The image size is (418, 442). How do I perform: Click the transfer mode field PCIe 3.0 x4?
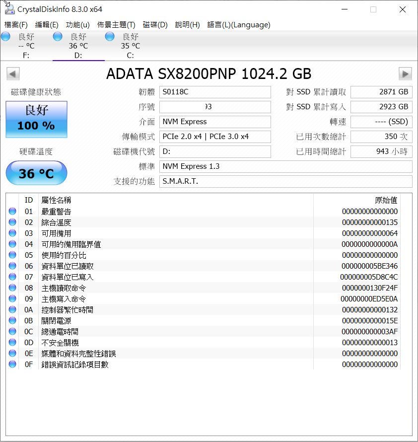click(x=215, y=137)
